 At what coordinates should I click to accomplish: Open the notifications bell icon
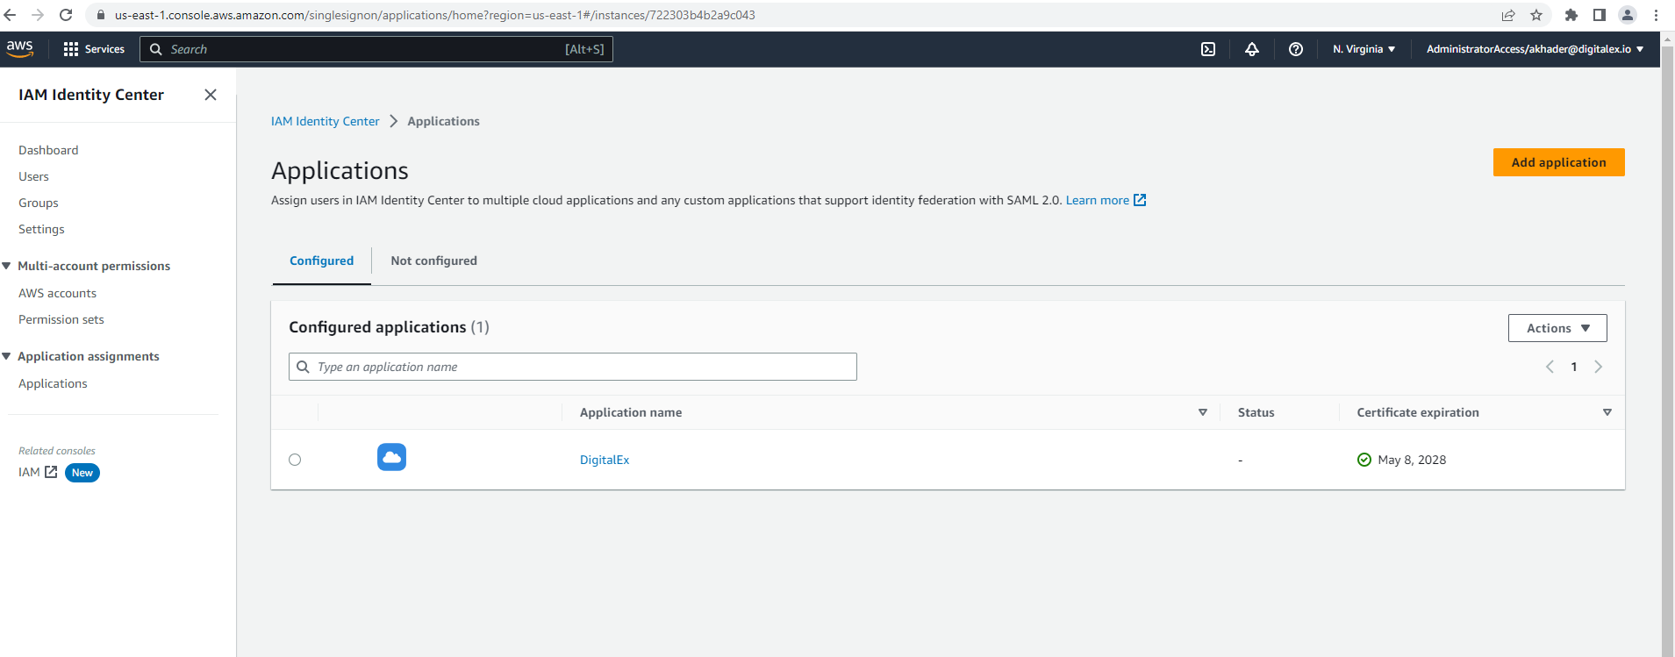click(1252, 49)
